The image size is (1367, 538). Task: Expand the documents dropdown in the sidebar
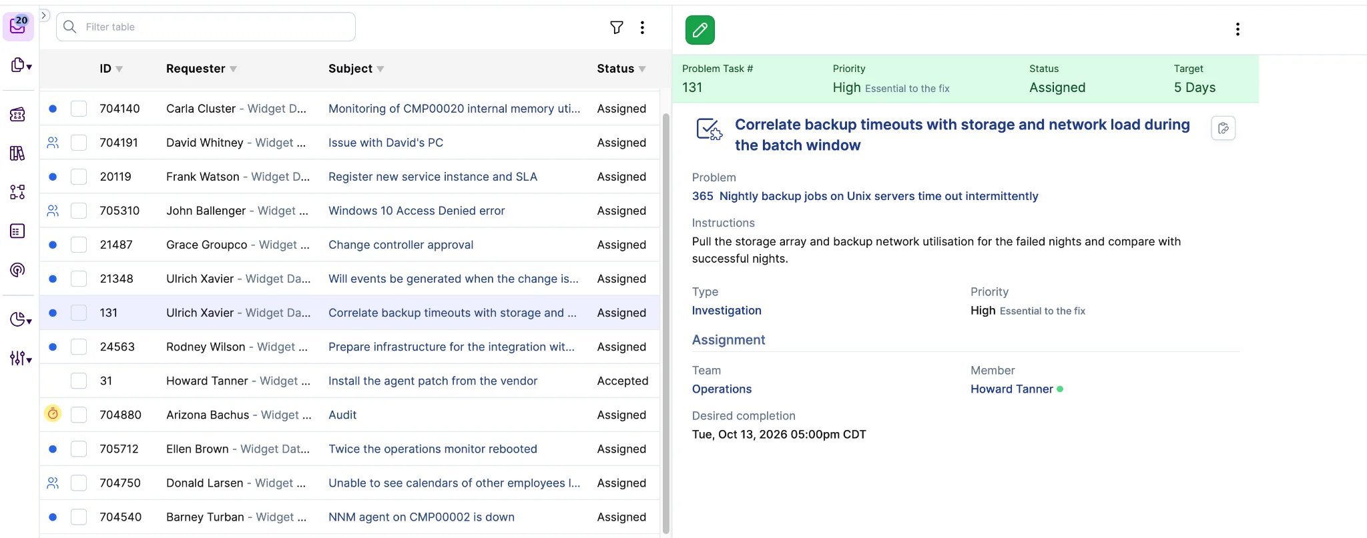coord(21,65)
